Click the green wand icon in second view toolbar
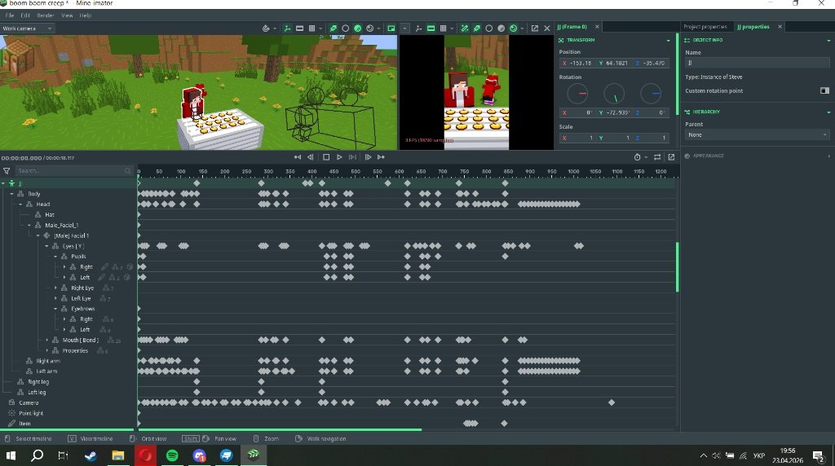This screenshot has width=835, height=466. click(x=464, y=29)
